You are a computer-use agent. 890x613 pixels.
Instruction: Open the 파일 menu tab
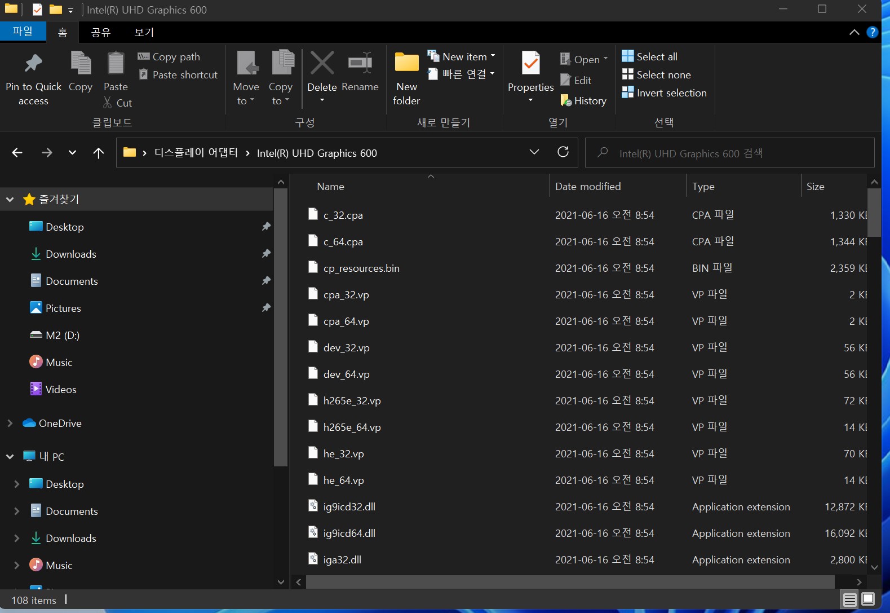(x=23, y=31)
